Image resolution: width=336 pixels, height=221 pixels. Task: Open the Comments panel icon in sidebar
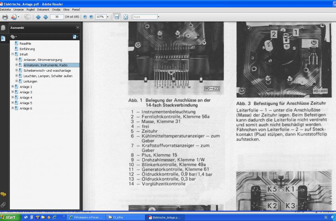3,194
